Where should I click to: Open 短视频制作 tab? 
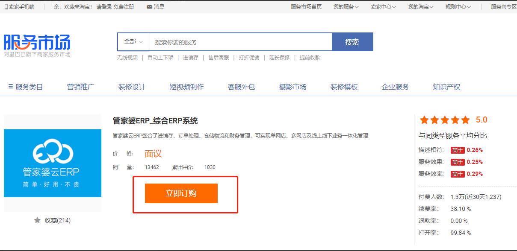tap(186, 87)
